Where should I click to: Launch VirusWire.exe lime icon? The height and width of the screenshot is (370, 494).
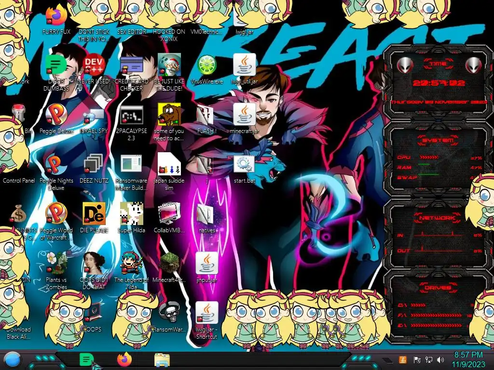pos(206,65)
